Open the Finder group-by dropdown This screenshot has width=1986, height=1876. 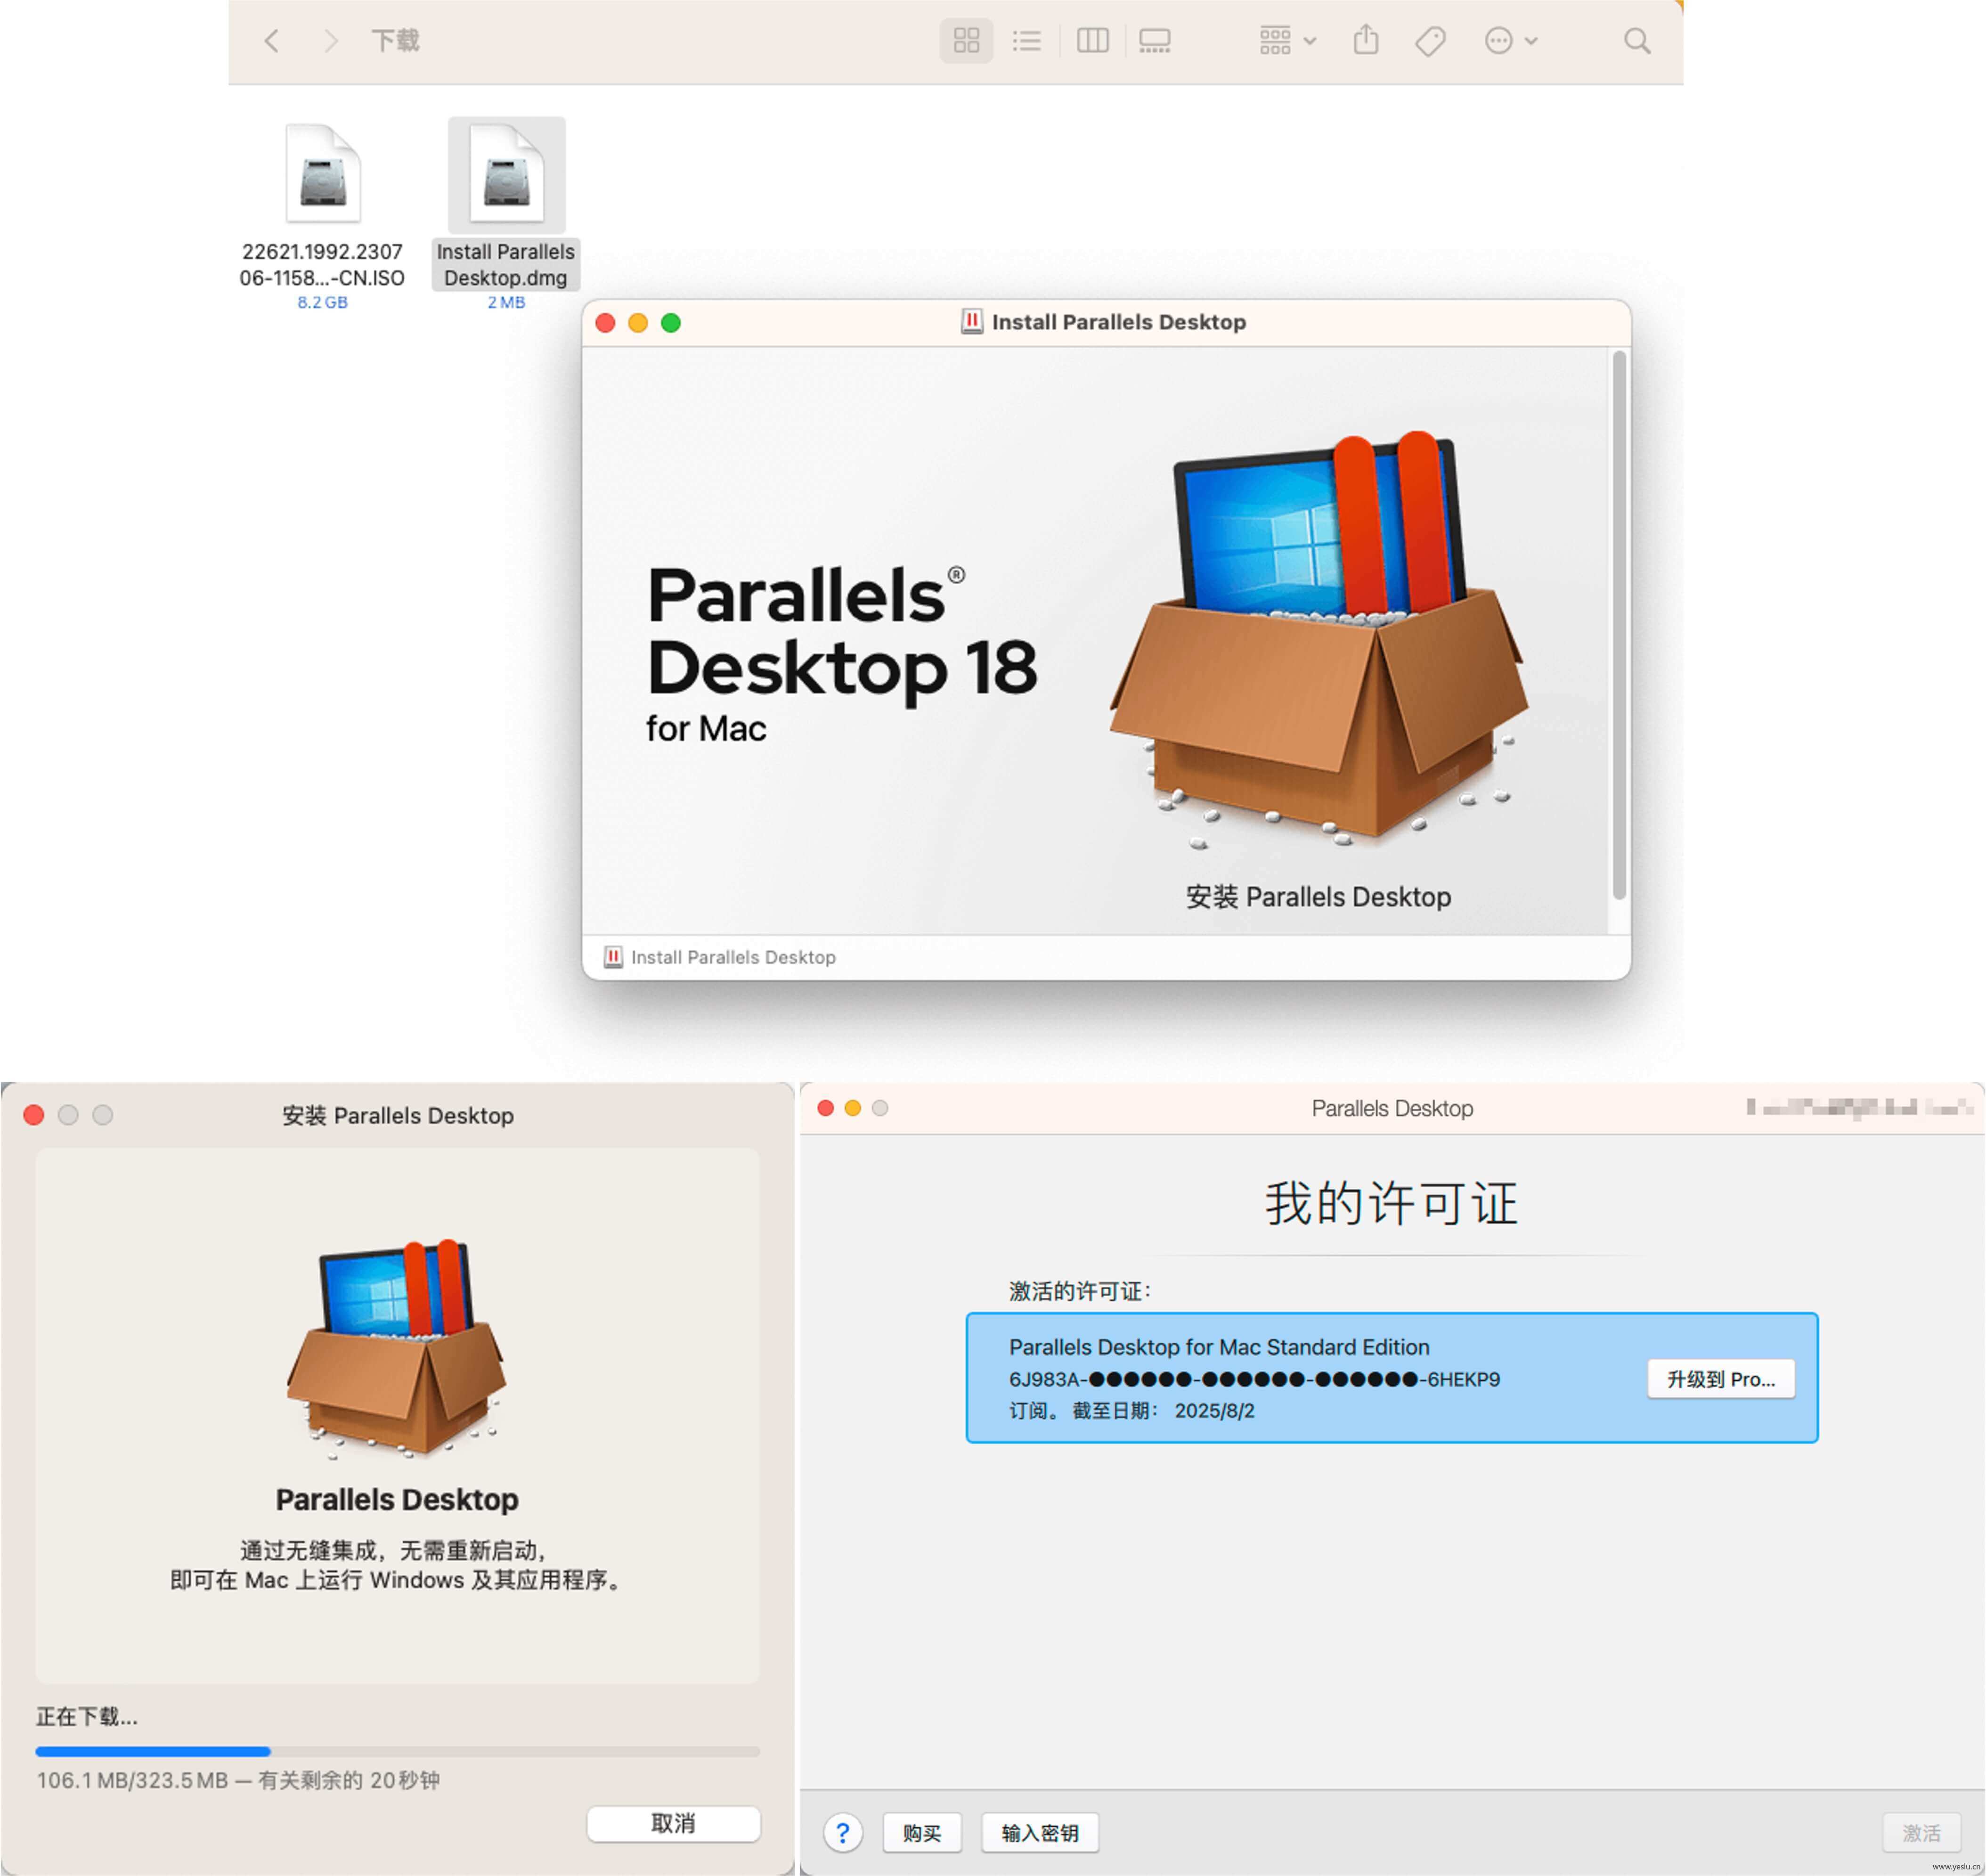1287,41
